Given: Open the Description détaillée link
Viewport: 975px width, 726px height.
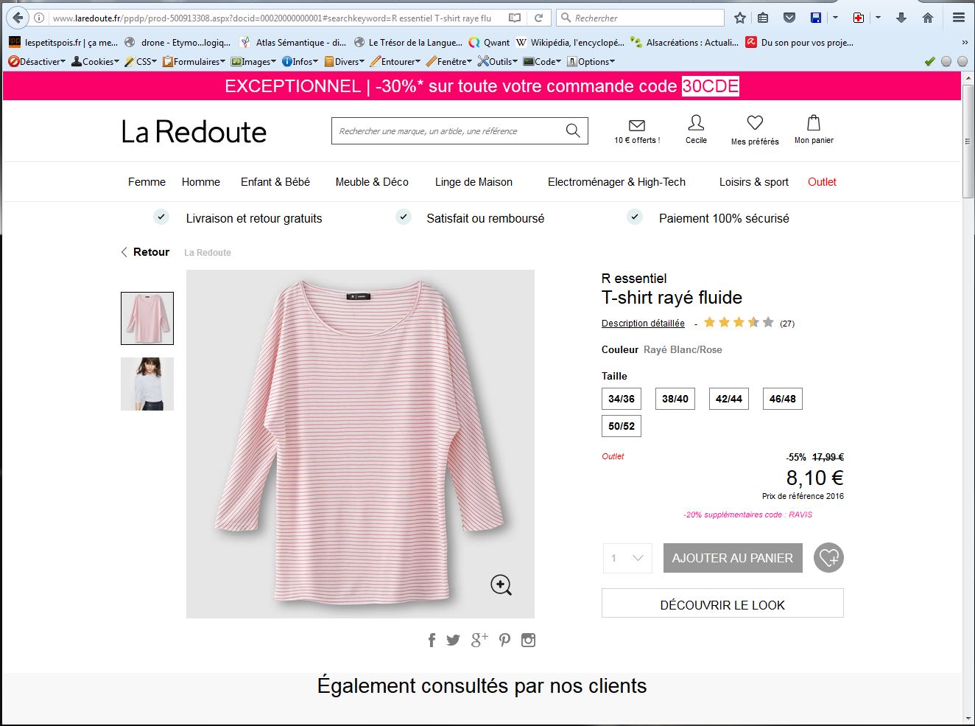Looking at the screenshot, I should click(643, 324).
